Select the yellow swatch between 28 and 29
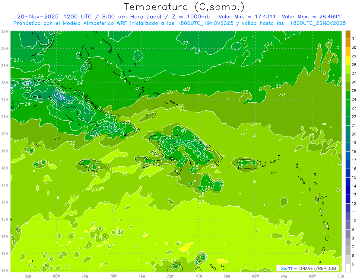The image size is (362, 280). (x=348, y=61)
